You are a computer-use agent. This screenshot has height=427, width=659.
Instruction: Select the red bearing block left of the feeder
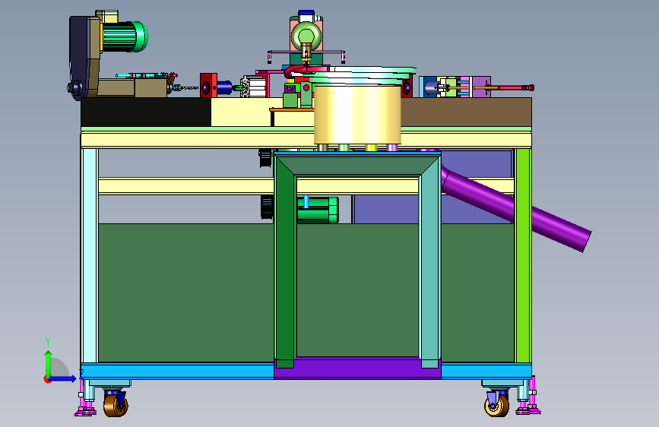[x=208, y=86]
